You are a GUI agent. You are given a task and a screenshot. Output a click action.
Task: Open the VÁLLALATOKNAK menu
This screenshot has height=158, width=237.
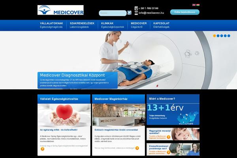pyautogui.click(x=51, y=23)
